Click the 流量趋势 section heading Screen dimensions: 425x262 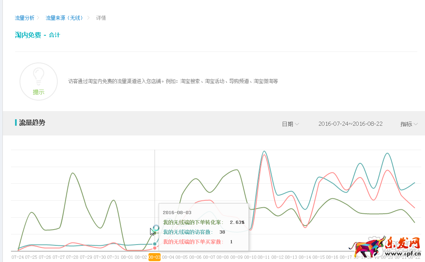click(32, 123)
